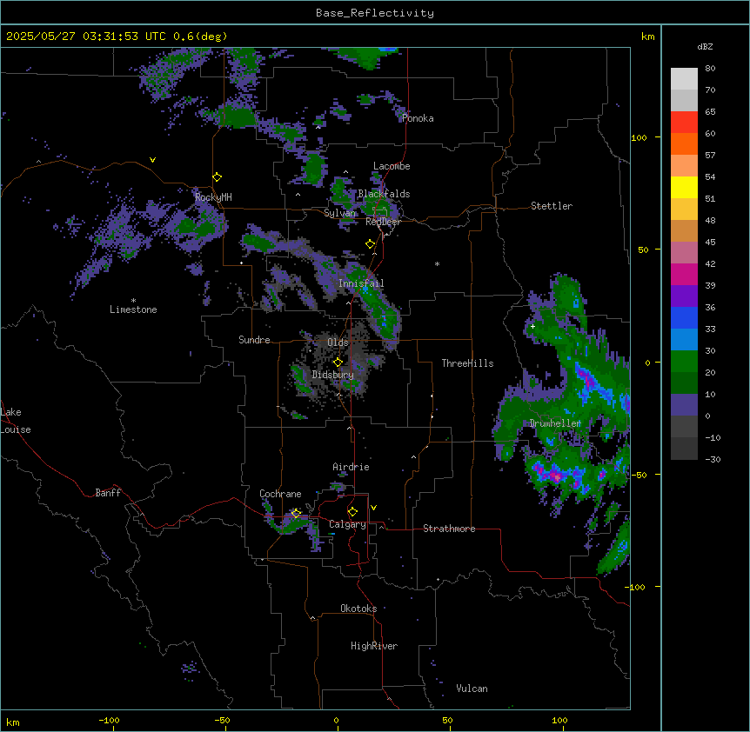The width and height of the screenshot is (750, 732).
Task: Click the asterisk marker above Limestone
Action: [133, 301]
